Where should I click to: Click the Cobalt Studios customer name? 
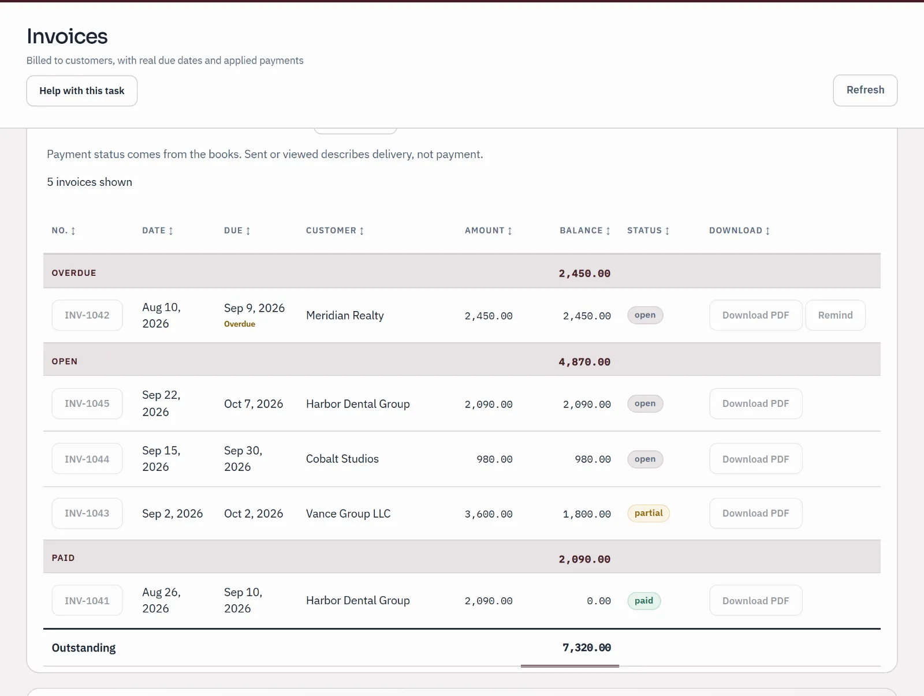click(x=342, y=459)
